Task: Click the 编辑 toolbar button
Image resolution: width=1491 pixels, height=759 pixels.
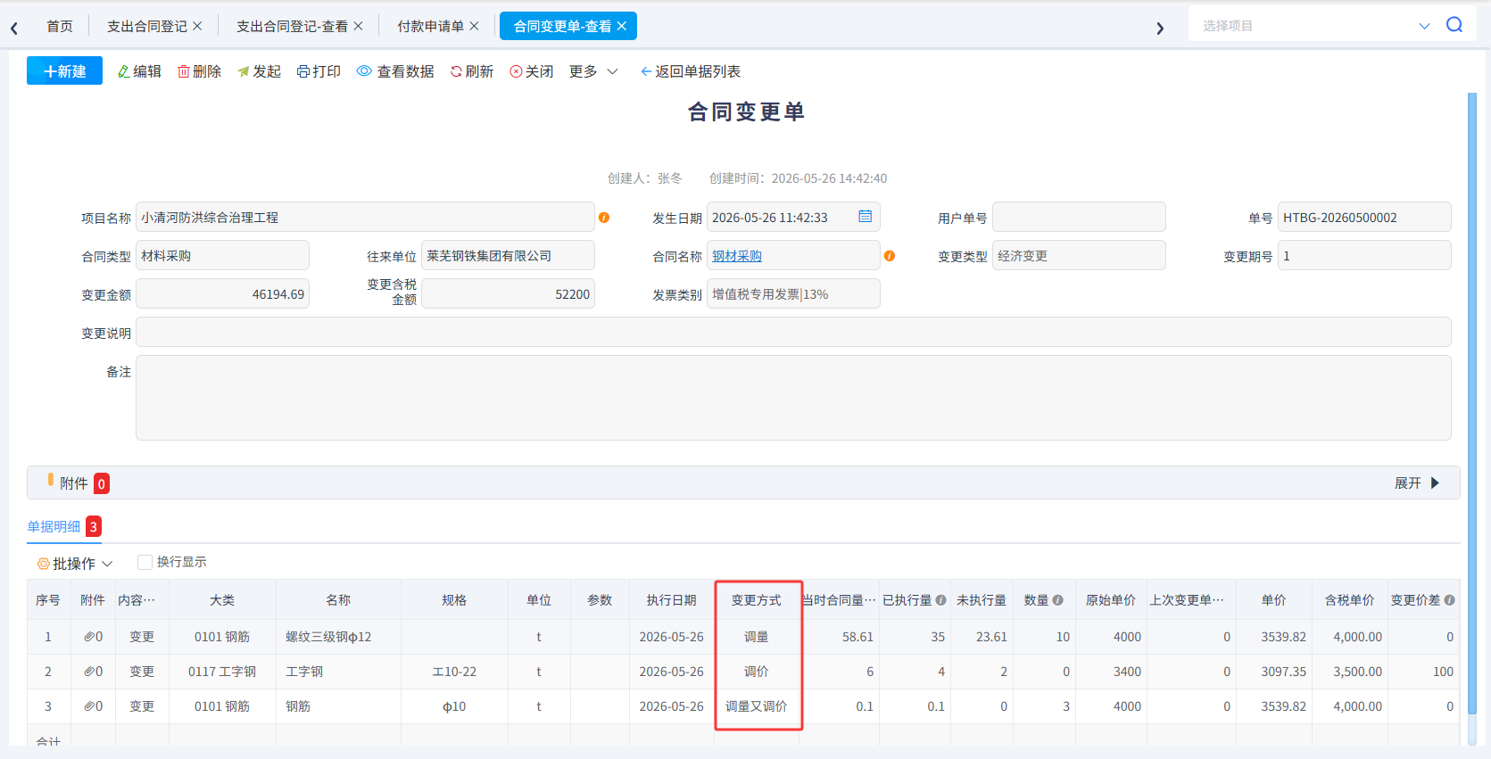Action: tap(139, 71)
